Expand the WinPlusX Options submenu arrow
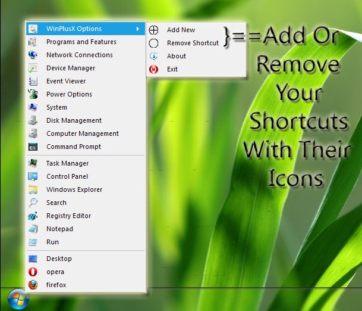Screen dimensions: 362x311 [138, 29]
